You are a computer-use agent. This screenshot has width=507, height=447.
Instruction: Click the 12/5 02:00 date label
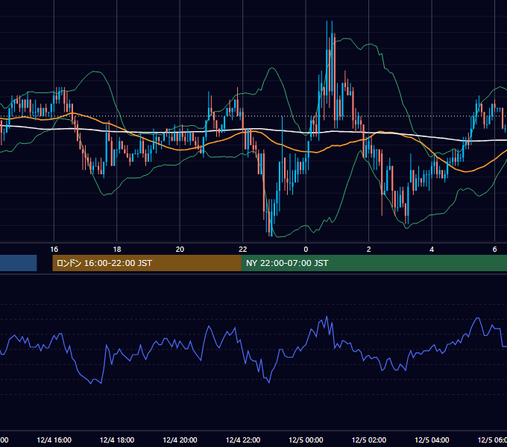(368, 440)
